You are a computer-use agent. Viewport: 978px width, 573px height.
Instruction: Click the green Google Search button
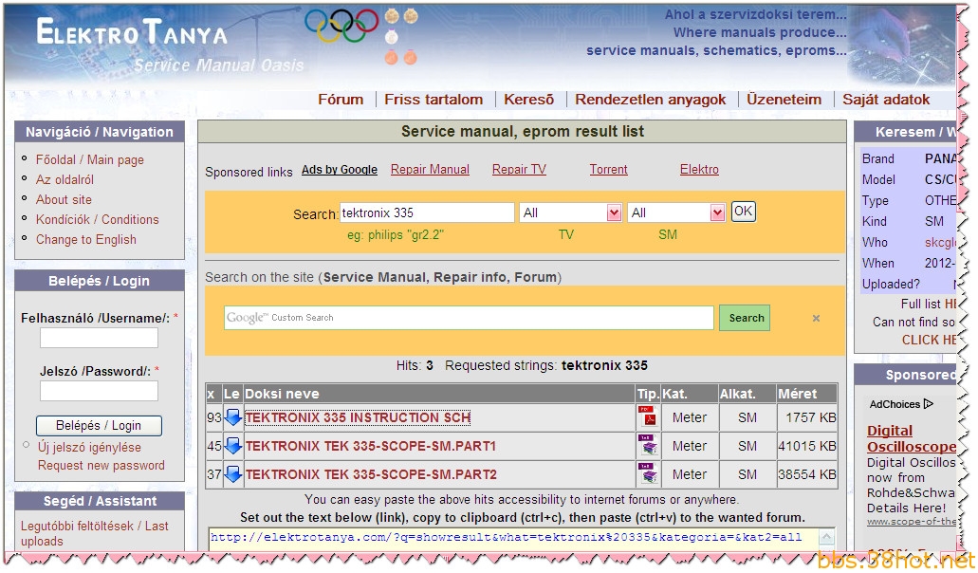tap(745, 318)
